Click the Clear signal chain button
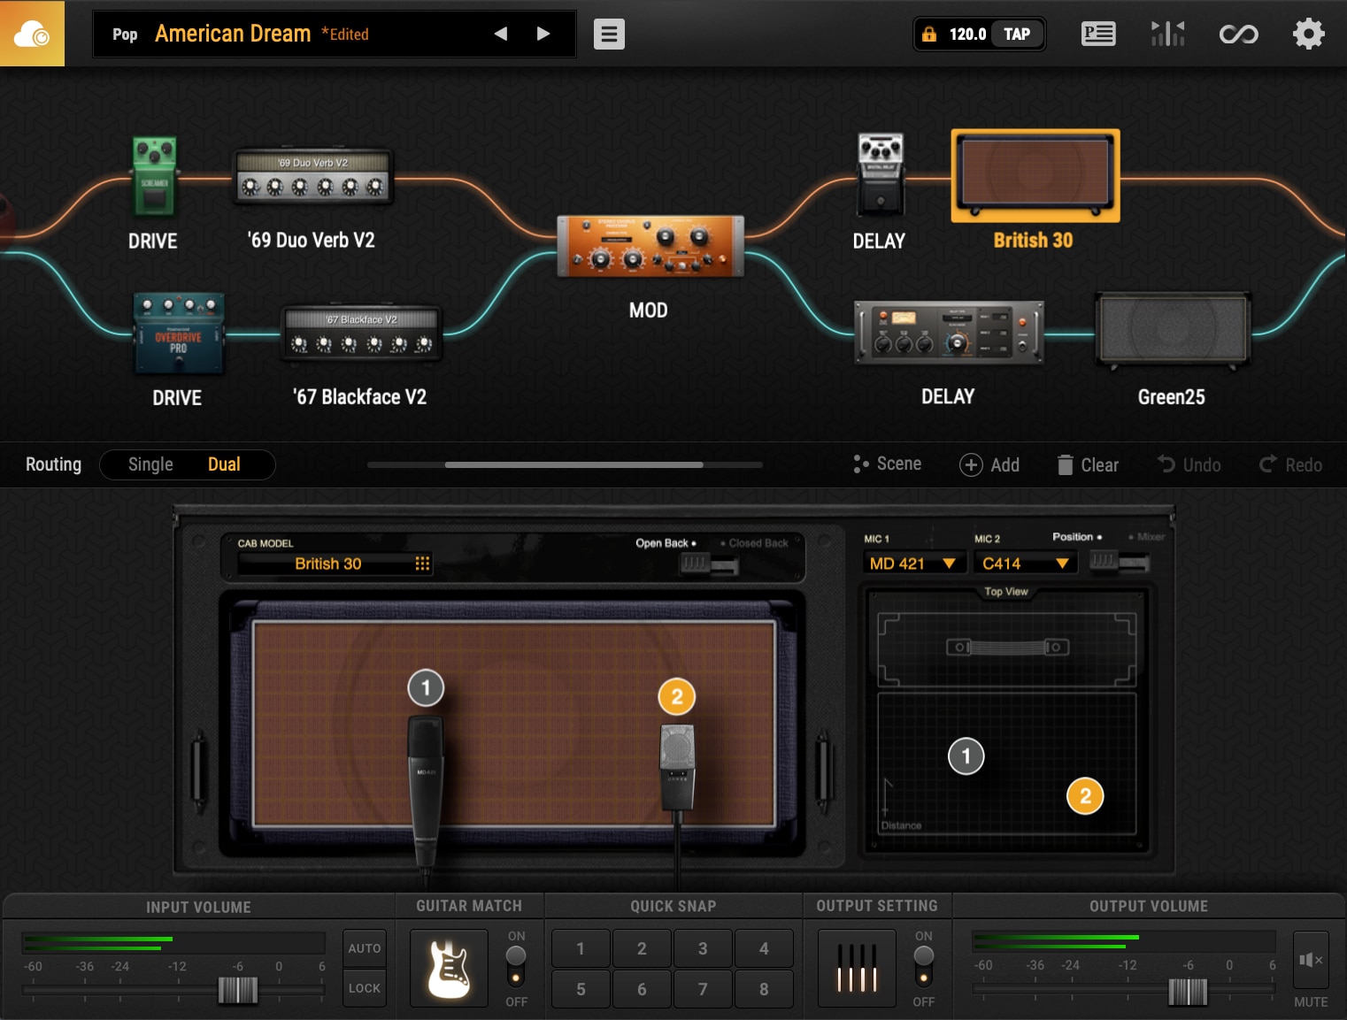 (x=1089, y=464)
